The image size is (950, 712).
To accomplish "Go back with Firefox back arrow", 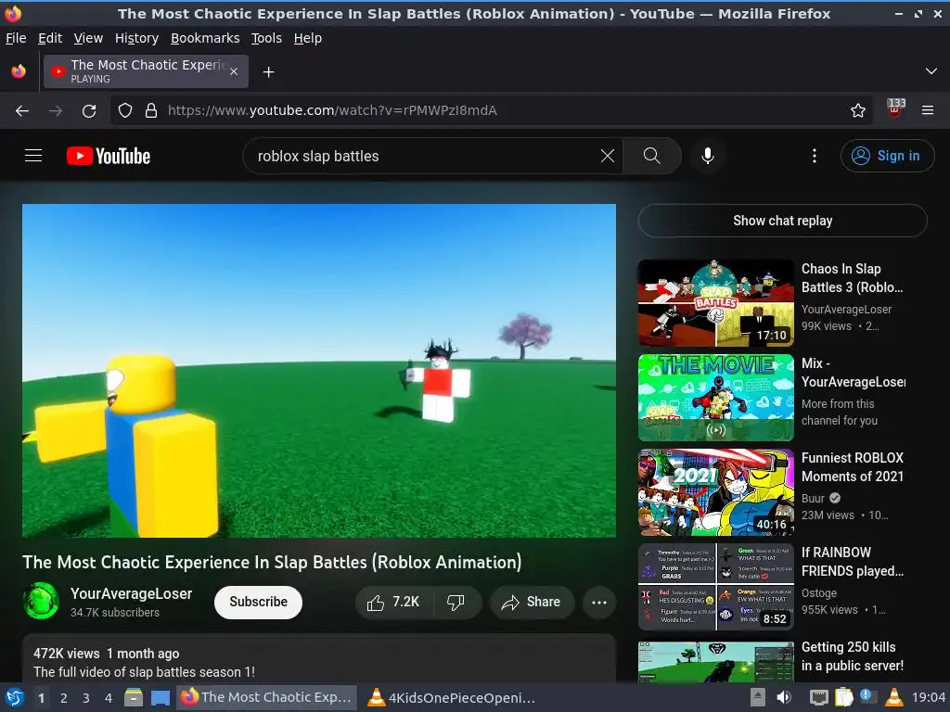I will [22, 110].
